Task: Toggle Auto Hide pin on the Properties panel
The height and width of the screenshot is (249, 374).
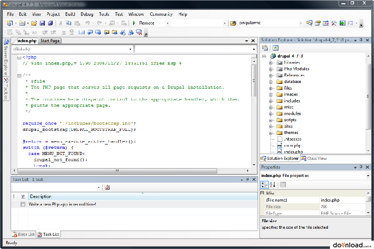Action: point(361,167)
